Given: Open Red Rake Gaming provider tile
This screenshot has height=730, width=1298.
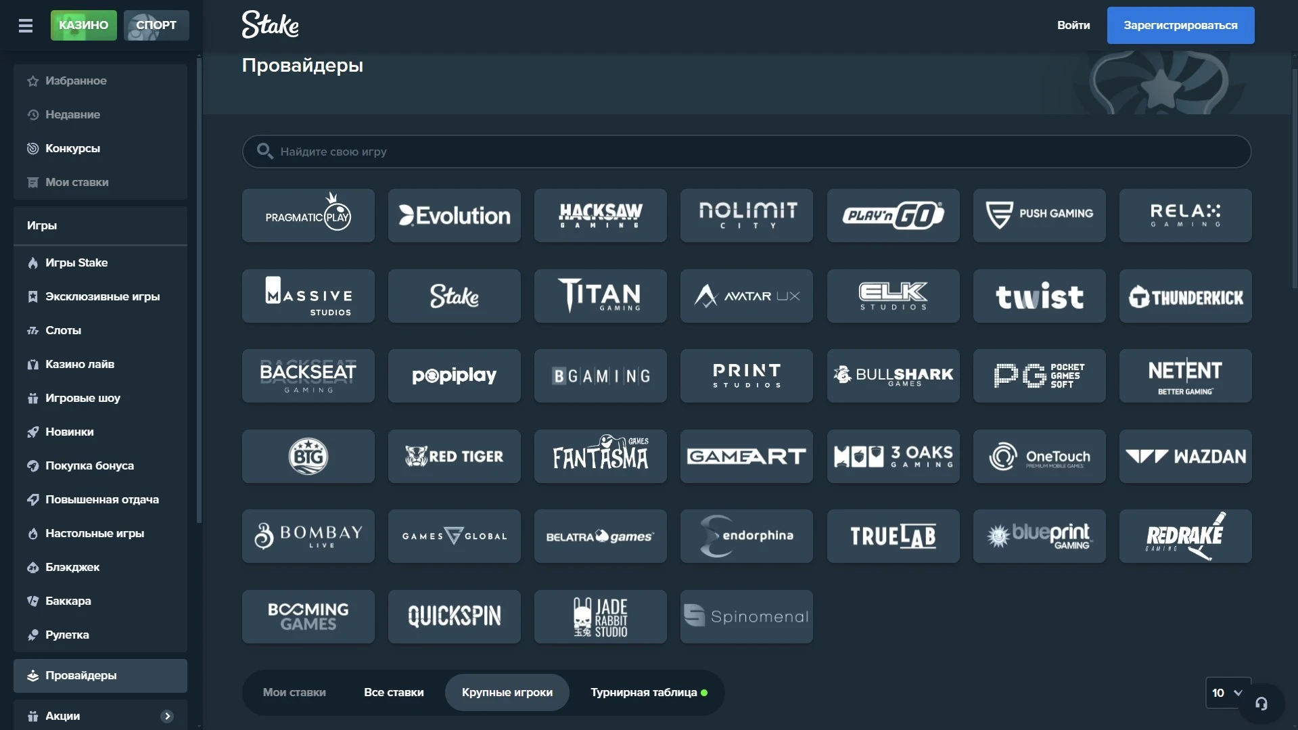Looking at the screenshot, I should pos(1185,536).
